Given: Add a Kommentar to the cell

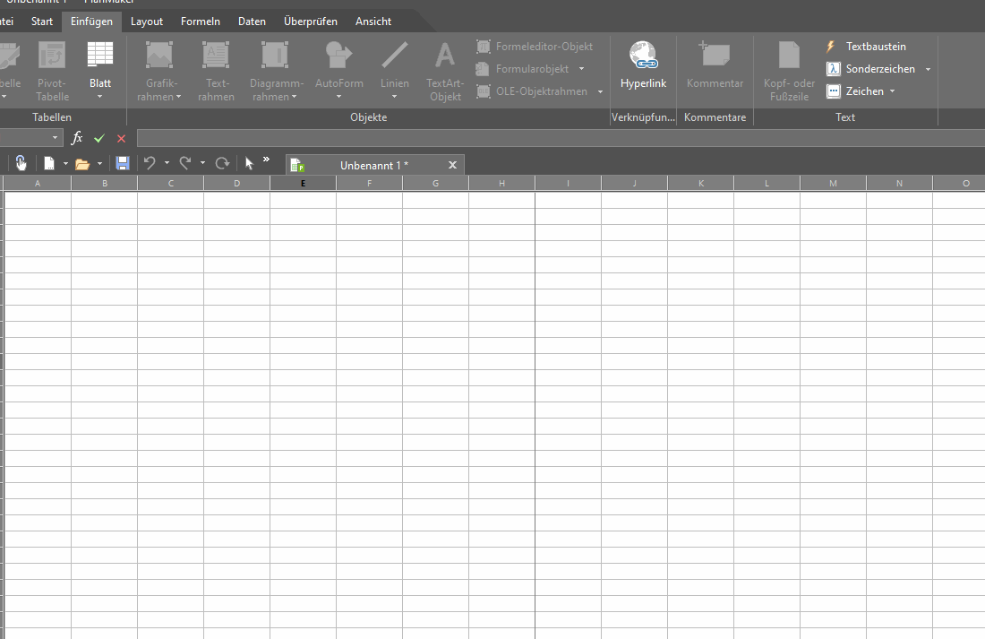Looking at the screenshot, I should [715, 66].
